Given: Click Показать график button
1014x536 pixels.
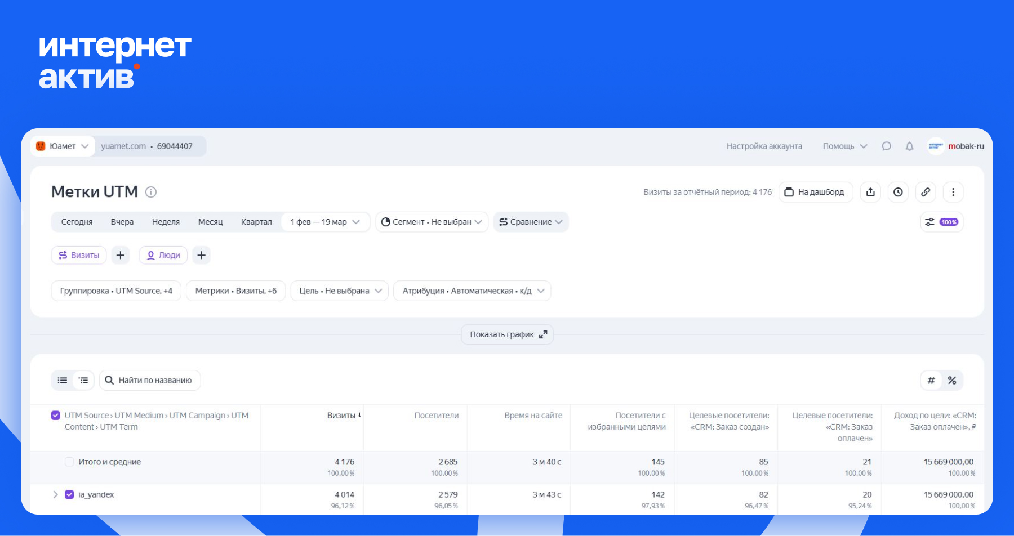Looking at the screenshot, I should coord(507,334).
